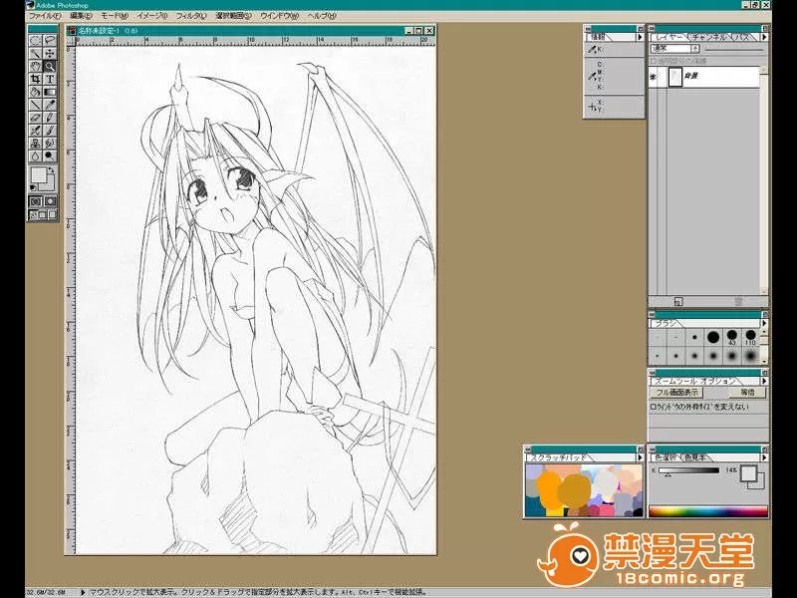Open the blend mode dropdown (通常)
The image size is (797, 598).
[x=670, y=48]
